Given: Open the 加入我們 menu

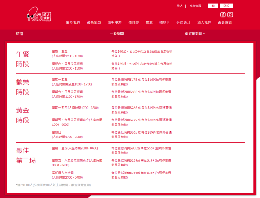Looking at the screenshot, I should pos(204,22).
